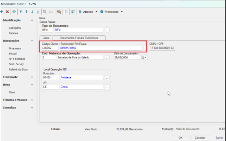Click the green-arrow toolbar icon before Anexos
Screen dimensions: 226x141
click(x=73, y=12)
